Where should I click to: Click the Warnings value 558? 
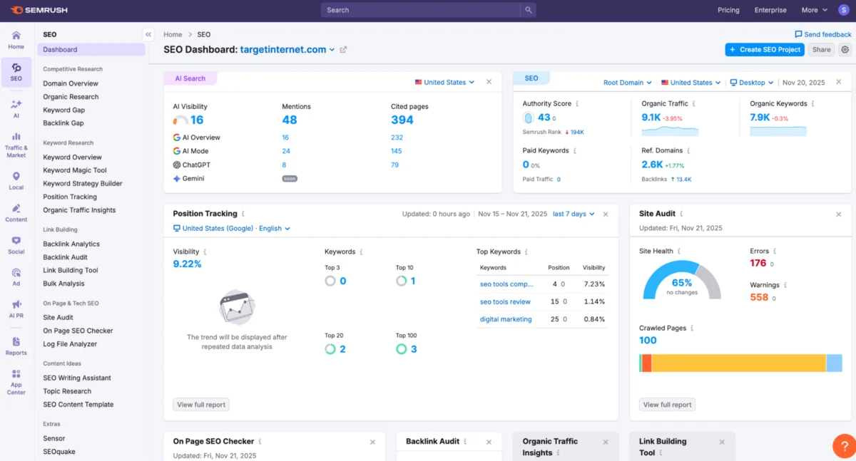[x=759, y=297]
